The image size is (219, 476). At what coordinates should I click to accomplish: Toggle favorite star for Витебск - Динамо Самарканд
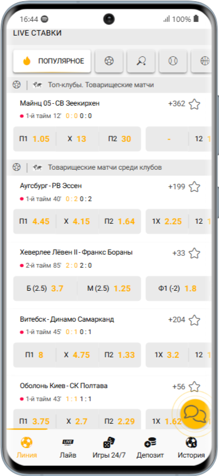pos(195,320)
